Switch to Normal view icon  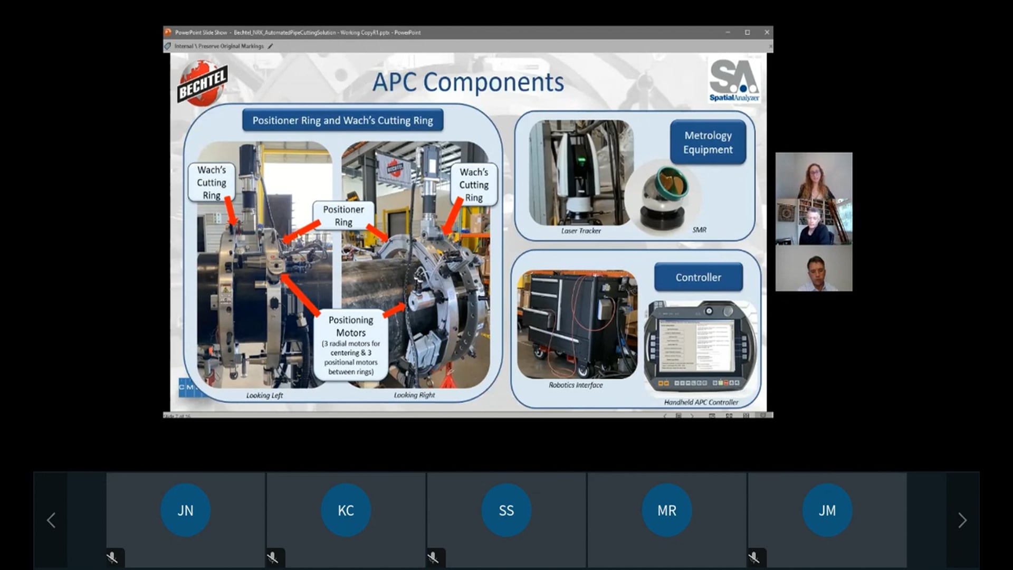coord(712,416)
